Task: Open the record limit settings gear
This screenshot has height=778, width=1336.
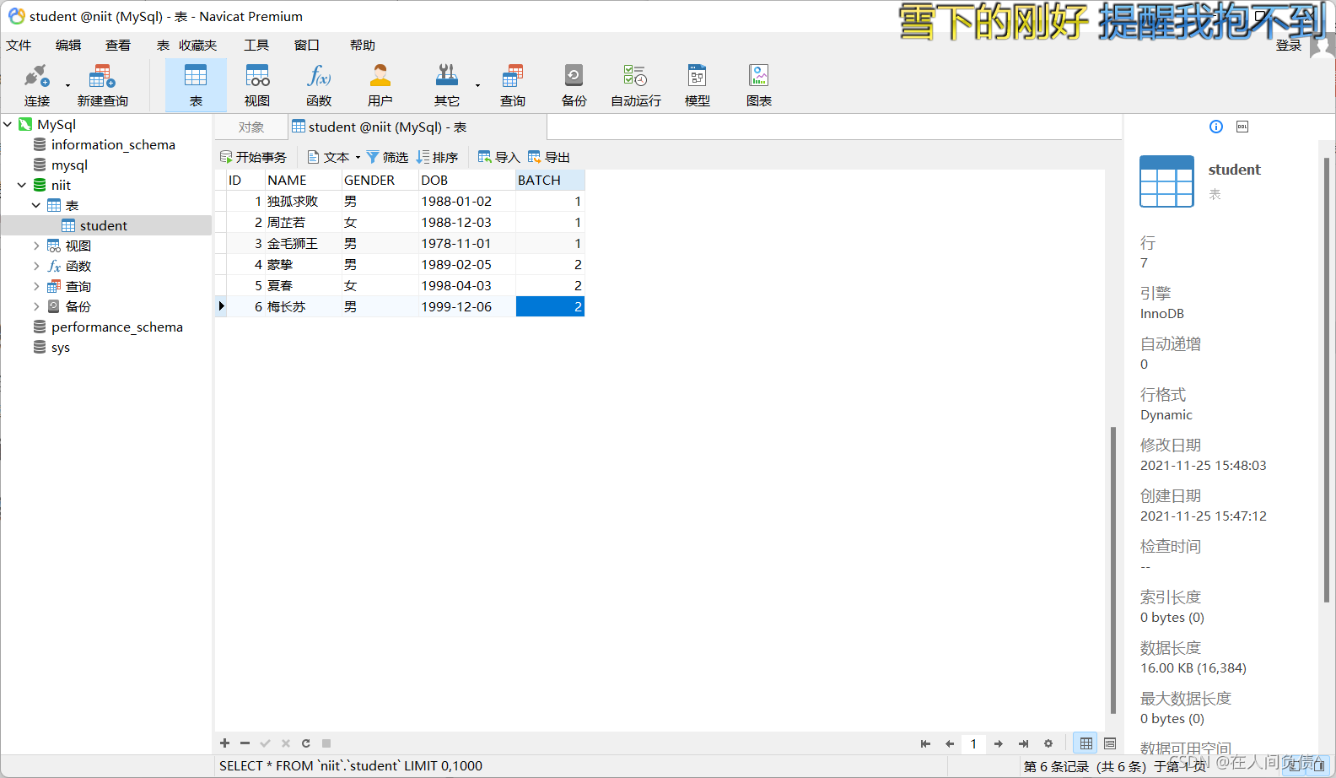Action: pyautogui.click(x=1048, y=743)
